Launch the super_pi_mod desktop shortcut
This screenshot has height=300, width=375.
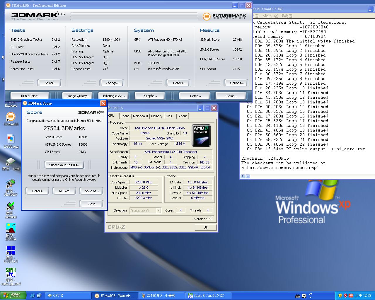point(11,277)
